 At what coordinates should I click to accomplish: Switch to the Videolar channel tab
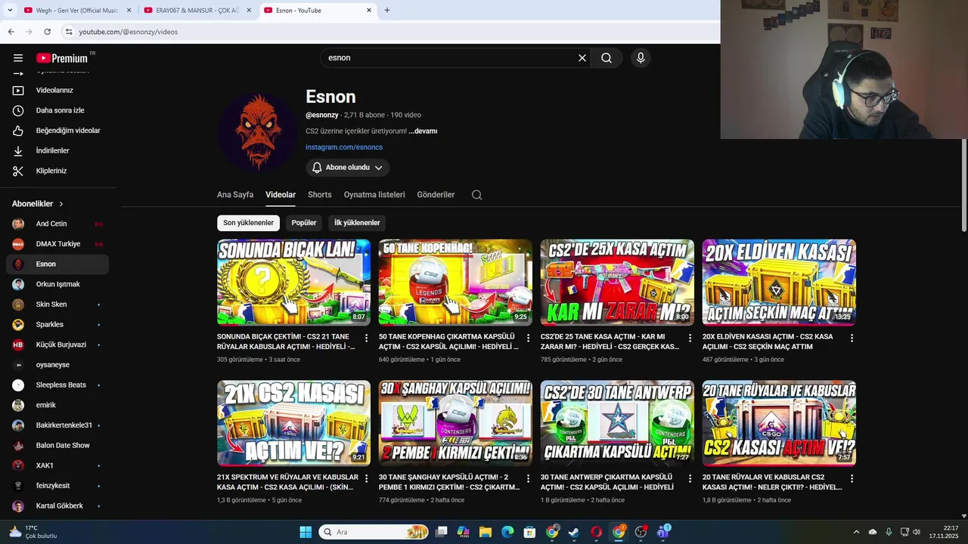(281, 195)
